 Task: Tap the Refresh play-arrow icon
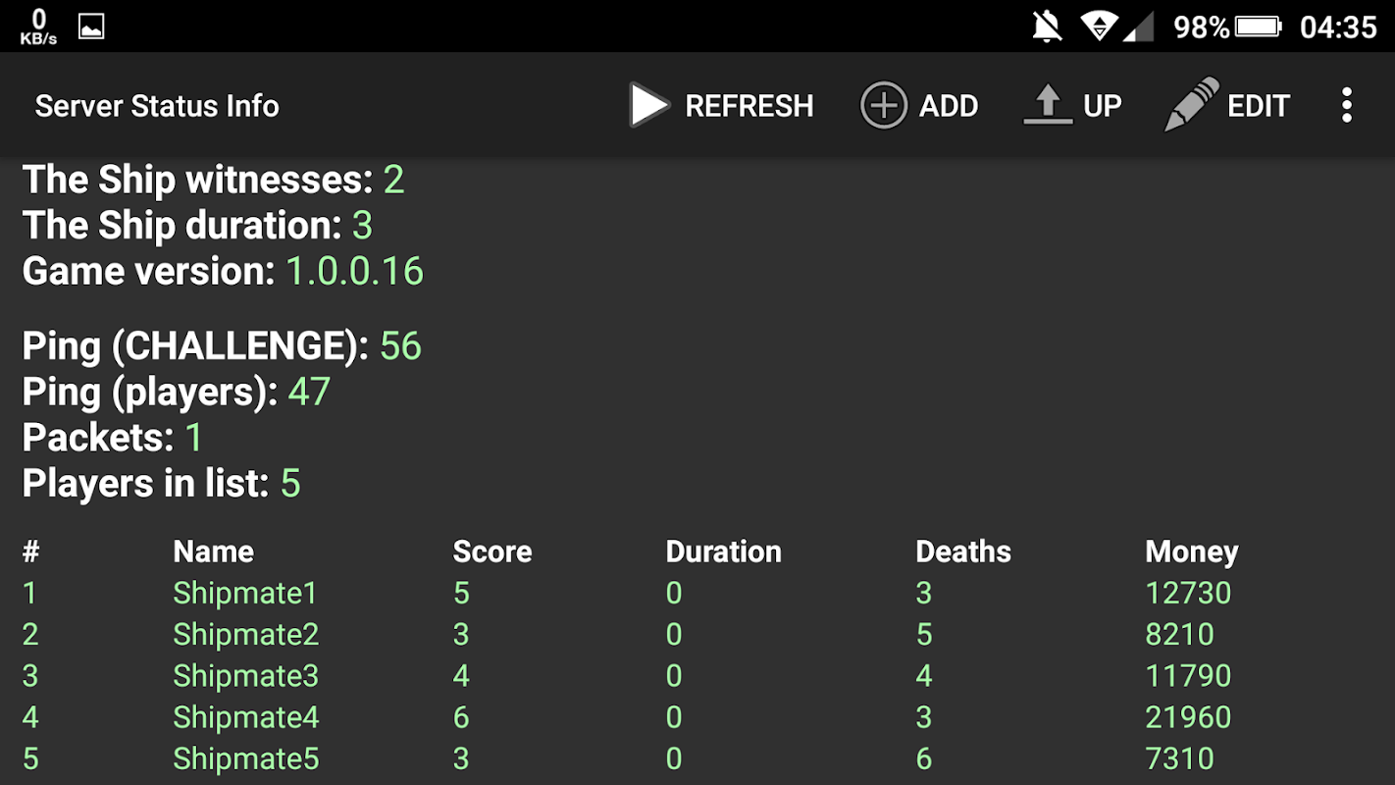[648, 105]
